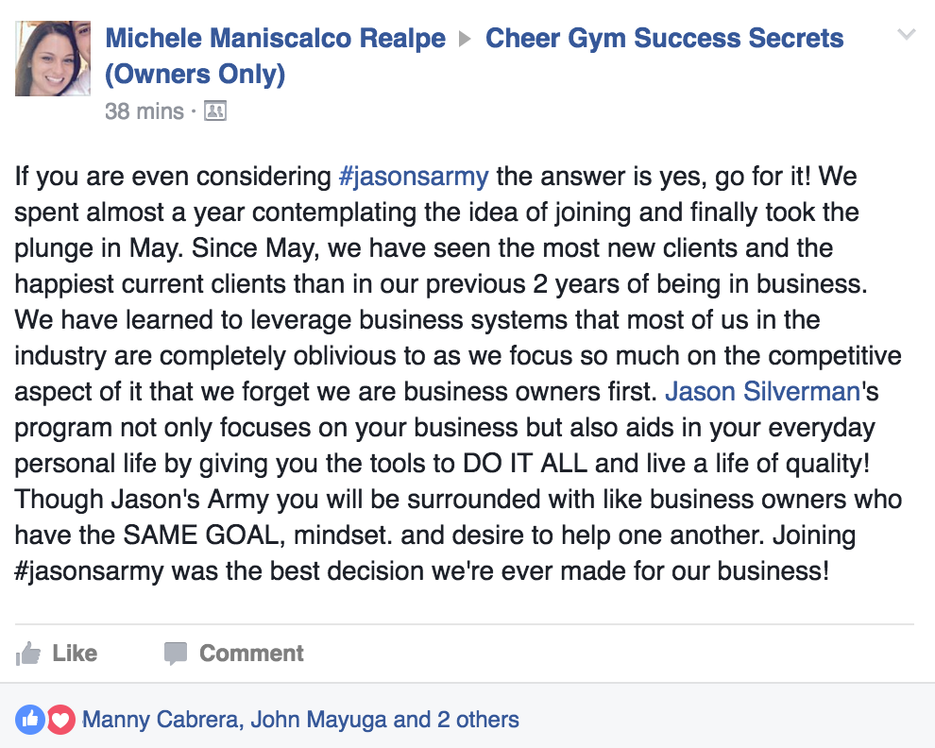This screenshot has height=748, width=935.
Task: Click the arrow between poster and group
Action: pos(465,39)
